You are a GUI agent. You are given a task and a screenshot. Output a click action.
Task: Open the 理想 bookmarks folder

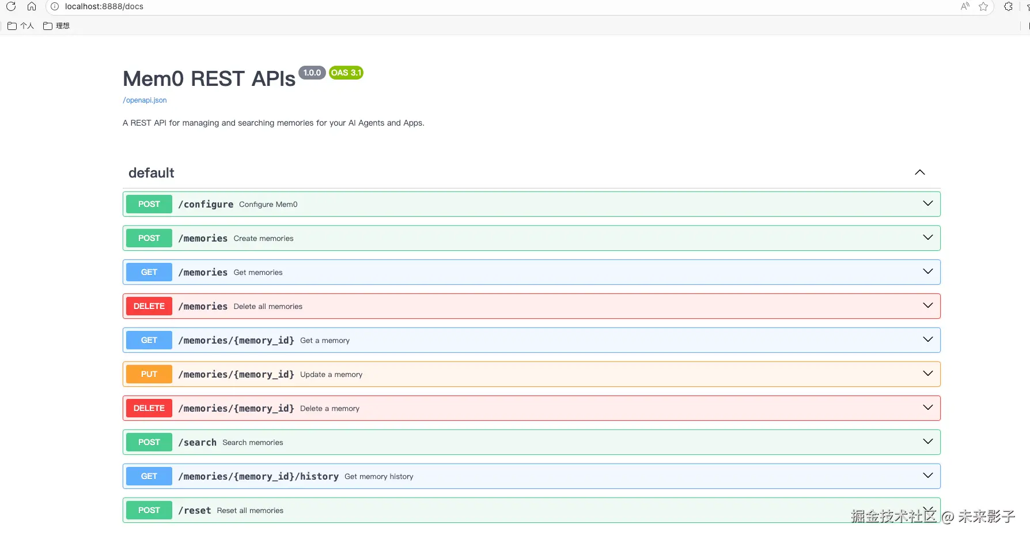[x=56, y=26]
